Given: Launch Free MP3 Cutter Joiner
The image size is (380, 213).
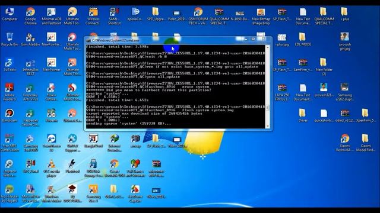Looking at the screenshot, I should 9,143.
